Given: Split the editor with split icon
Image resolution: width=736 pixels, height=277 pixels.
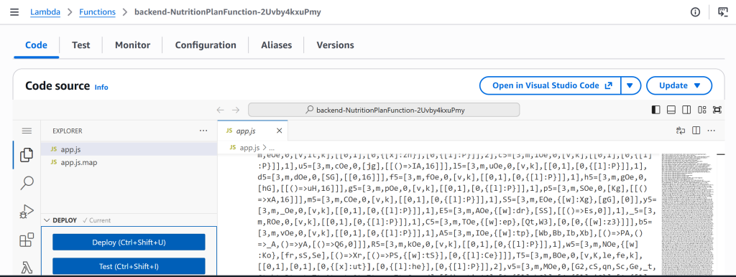Looking at the screenshot, I should pyautogui.click(x=696, y=131).
